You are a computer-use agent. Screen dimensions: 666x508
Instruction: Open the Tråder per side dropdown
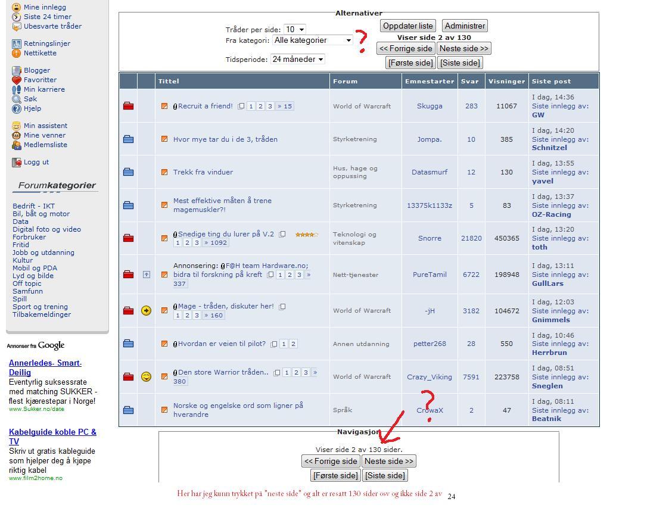pyautogui.click(x=294, y=29)
